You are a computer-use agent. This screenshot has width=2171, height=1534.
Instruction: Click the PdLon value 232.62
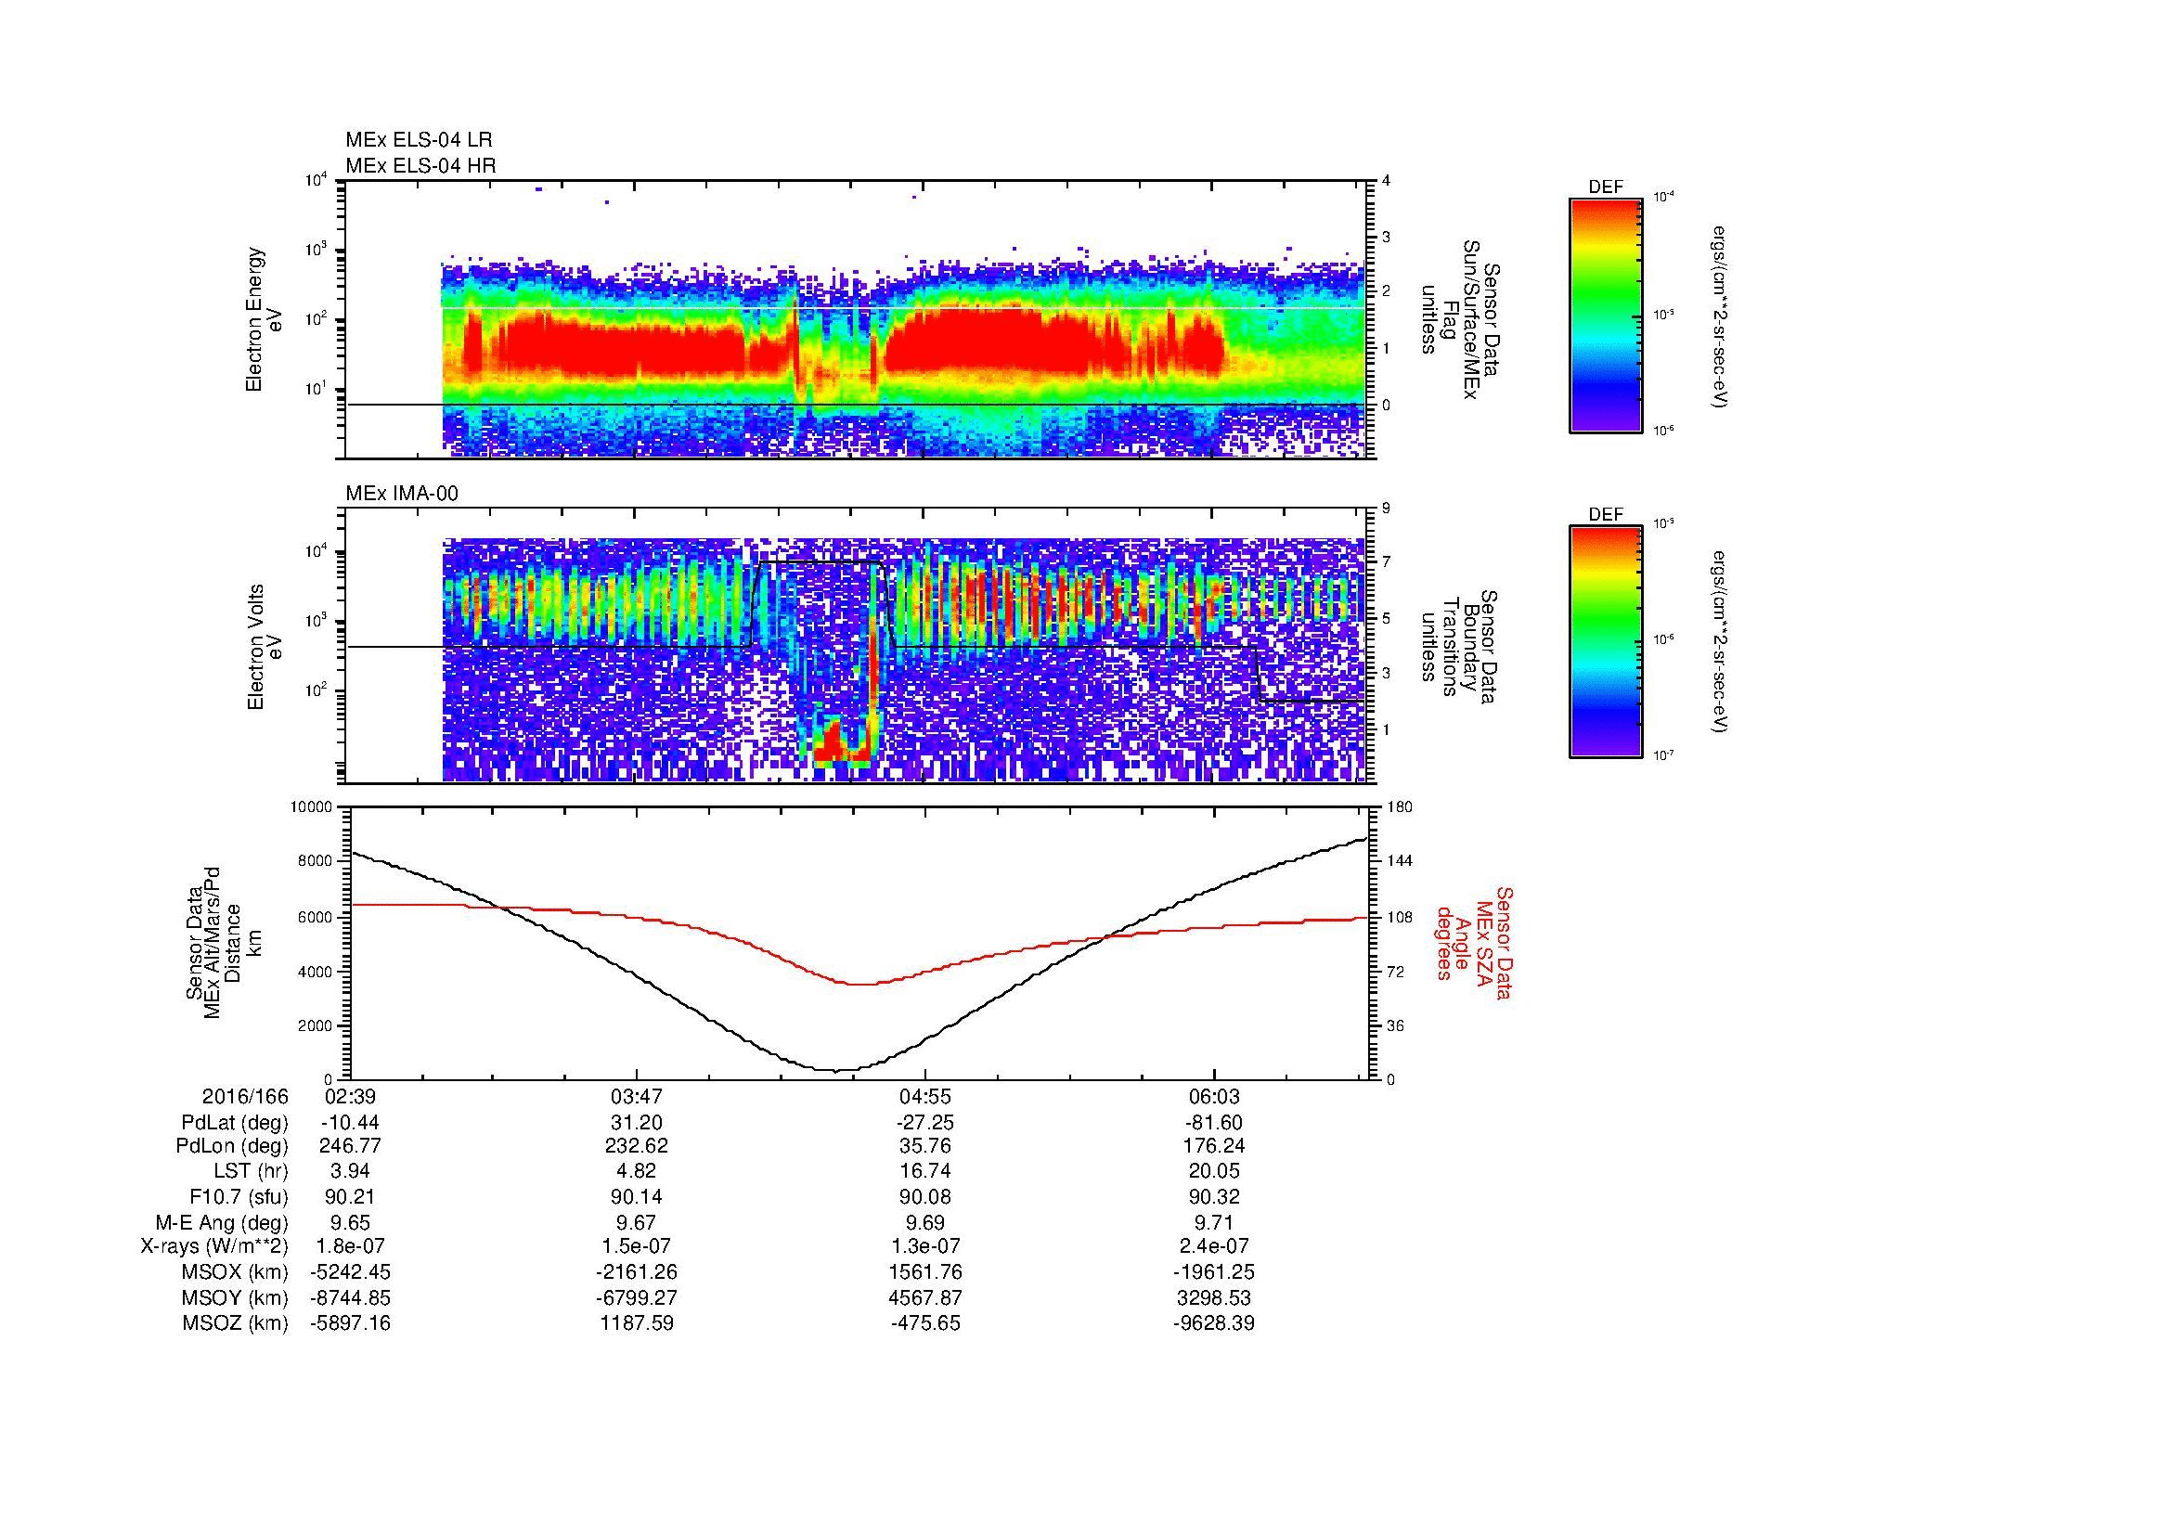point(638,1146)
